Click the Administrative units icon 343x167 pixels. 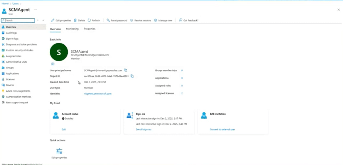[x=3, y=62]
